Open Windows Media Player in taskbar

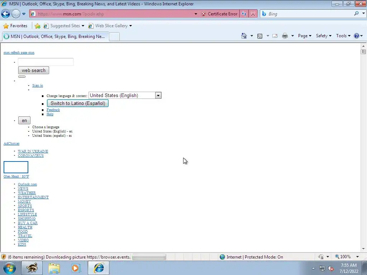tap(76, 268)
